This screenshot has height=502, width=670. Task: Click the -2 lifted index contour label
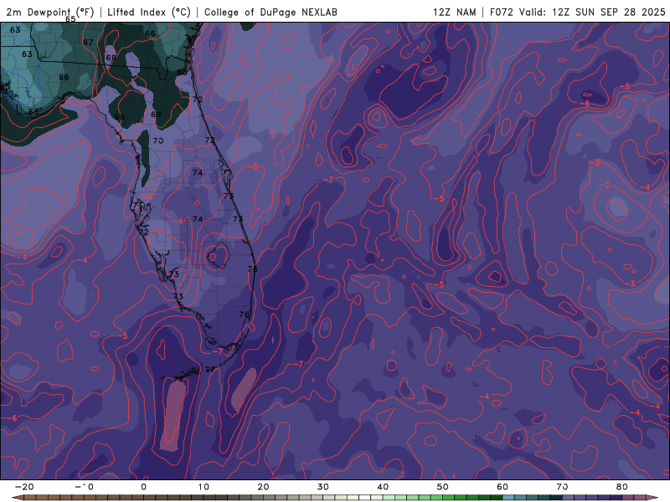(x=604, y=185)
